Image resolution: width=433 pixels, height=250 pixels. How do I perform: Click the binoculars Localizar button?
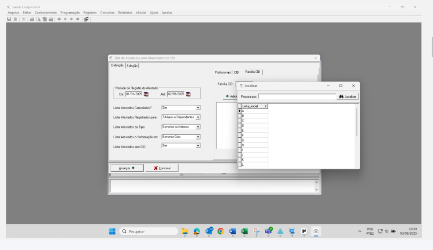point(348,96)
